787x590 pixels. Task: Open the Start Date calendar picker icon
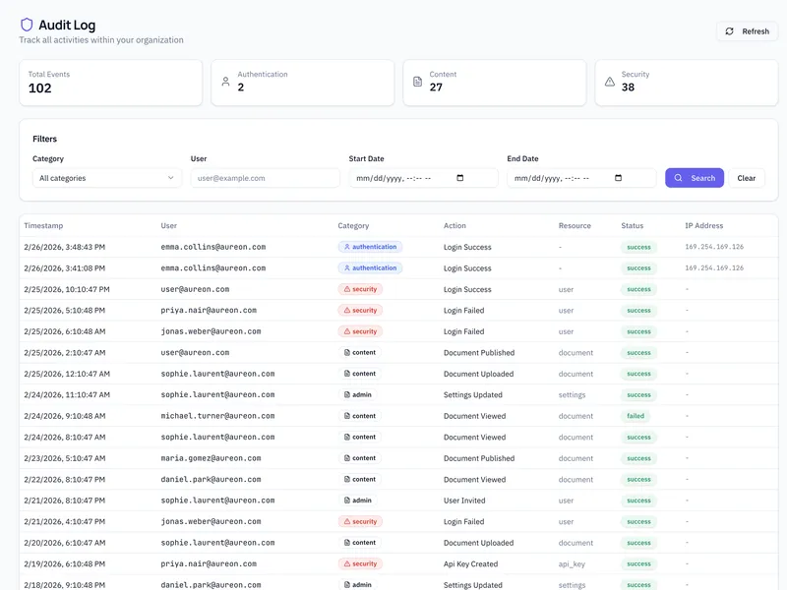pyautogui.click(x=459, y=178)
